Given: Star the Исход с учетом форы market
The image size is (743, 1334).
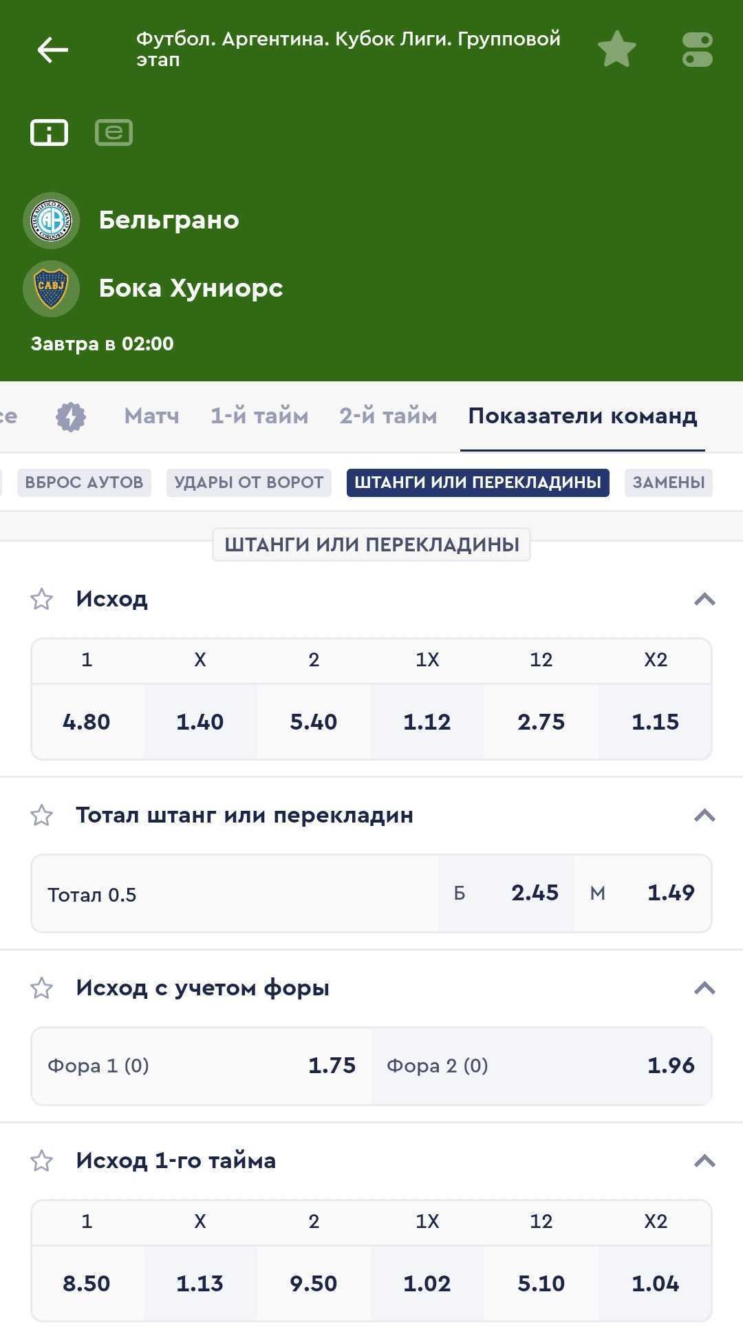Looking at the screenshot, I should pos(42,988).
